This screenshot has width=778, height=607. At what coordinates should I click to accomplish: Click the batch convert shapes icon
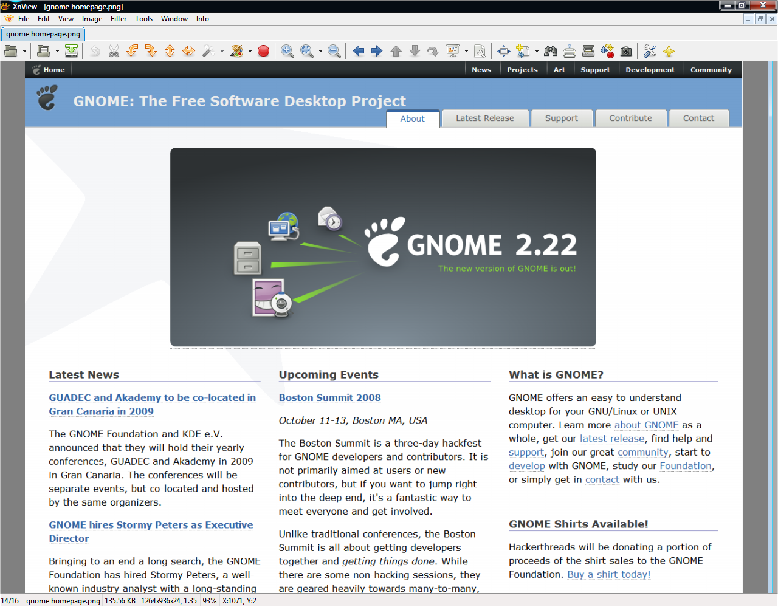click(x=607, y=51)
